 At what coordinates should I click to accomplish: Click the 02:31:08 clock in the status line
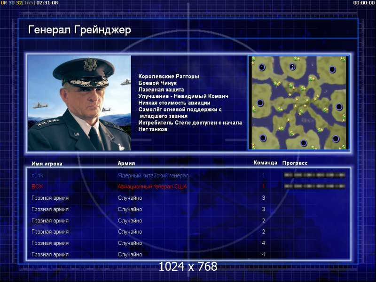pos(47,3)
